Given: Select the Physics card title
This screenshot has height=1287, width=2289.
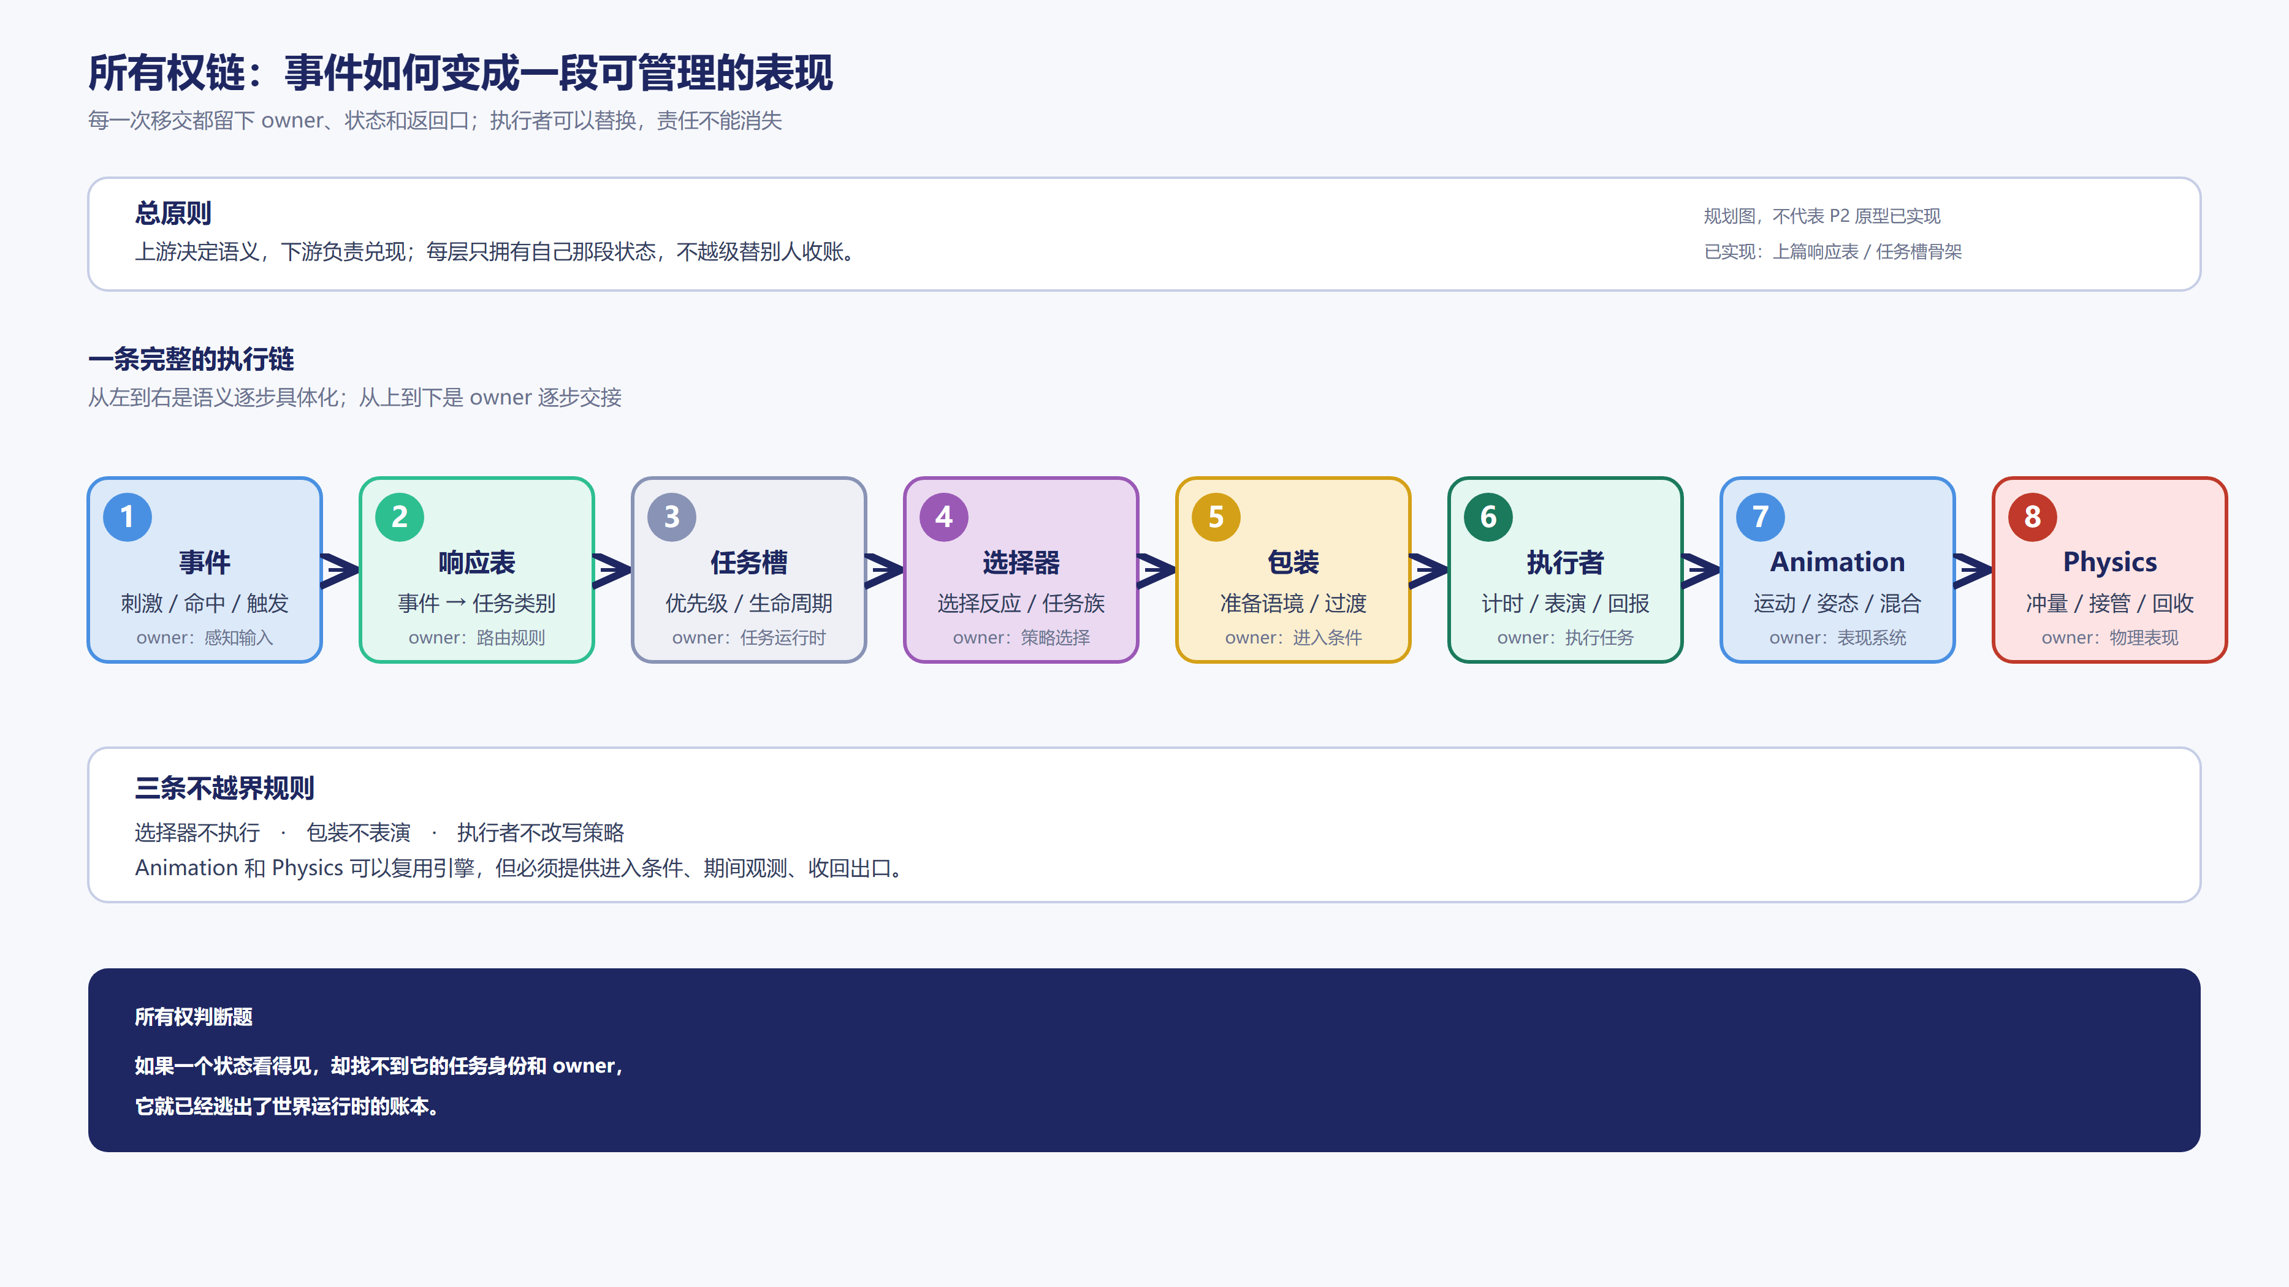Looking at the screenshot, I should pos(2109,562).
